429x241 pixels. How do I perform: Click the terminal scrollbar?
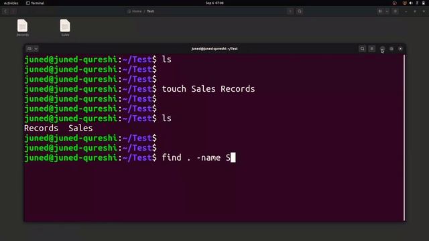click(404, 137)
